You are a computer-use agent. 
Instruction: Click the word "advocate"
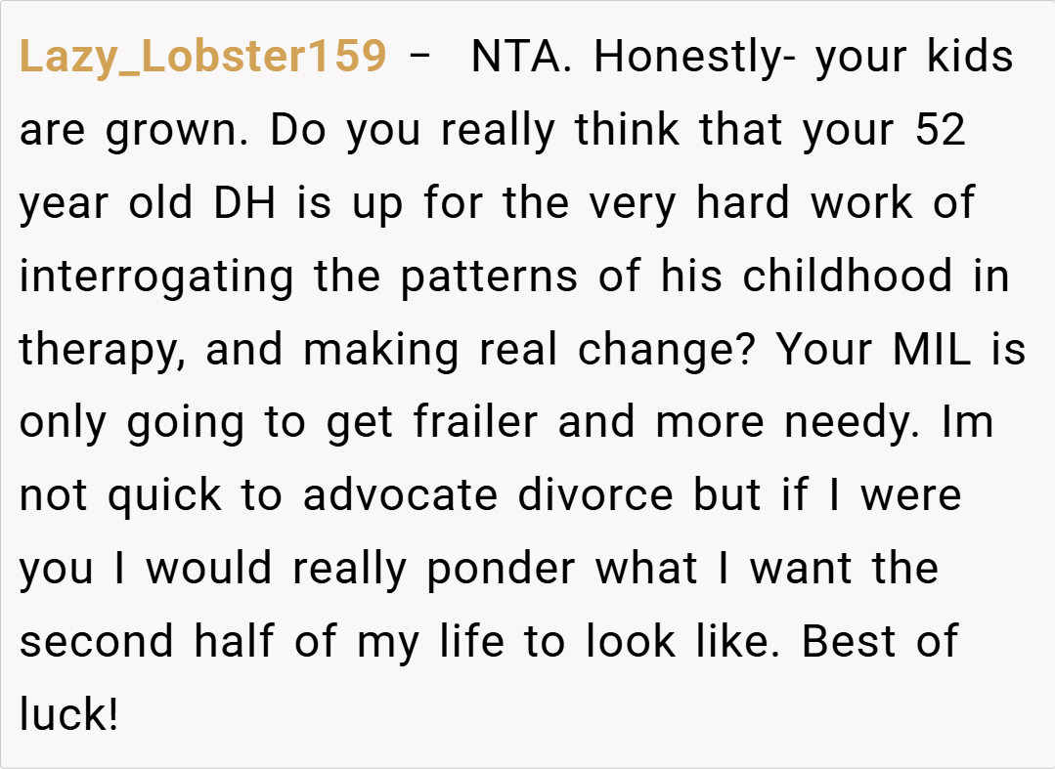(402, 494)
